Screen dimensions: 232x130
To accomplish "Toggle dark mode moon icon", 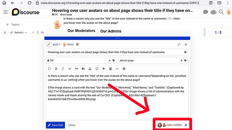I will [5, 32].
